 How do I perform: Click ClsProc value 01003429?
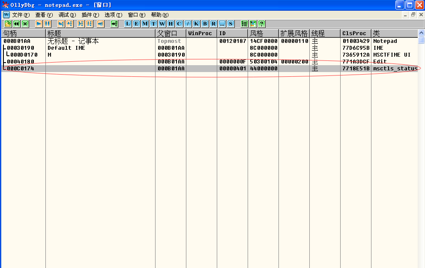coord(356,41)
